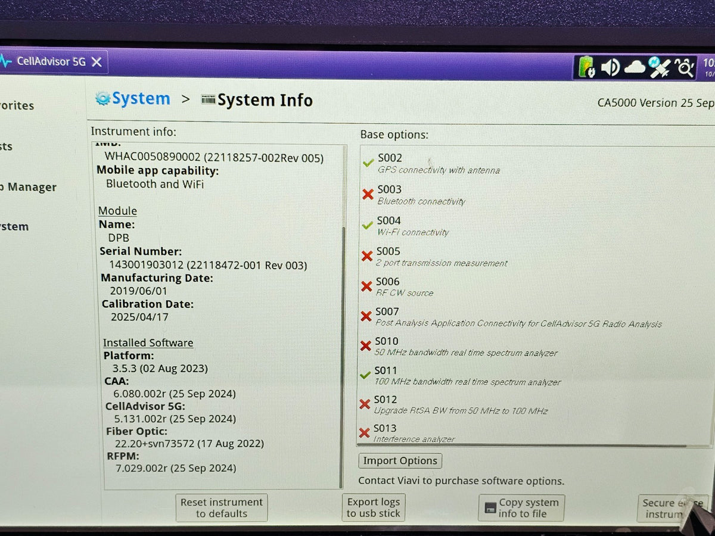
Task: Close the CellAdvisor 5G tab
Action: [x=97, y=61]
